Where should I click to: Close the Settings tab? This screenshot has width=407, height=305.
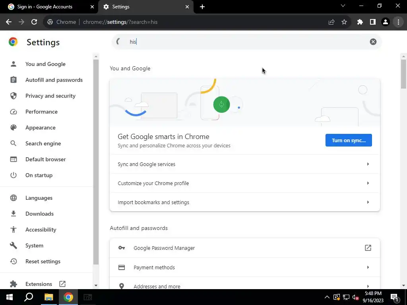click(x=187, y=7)
